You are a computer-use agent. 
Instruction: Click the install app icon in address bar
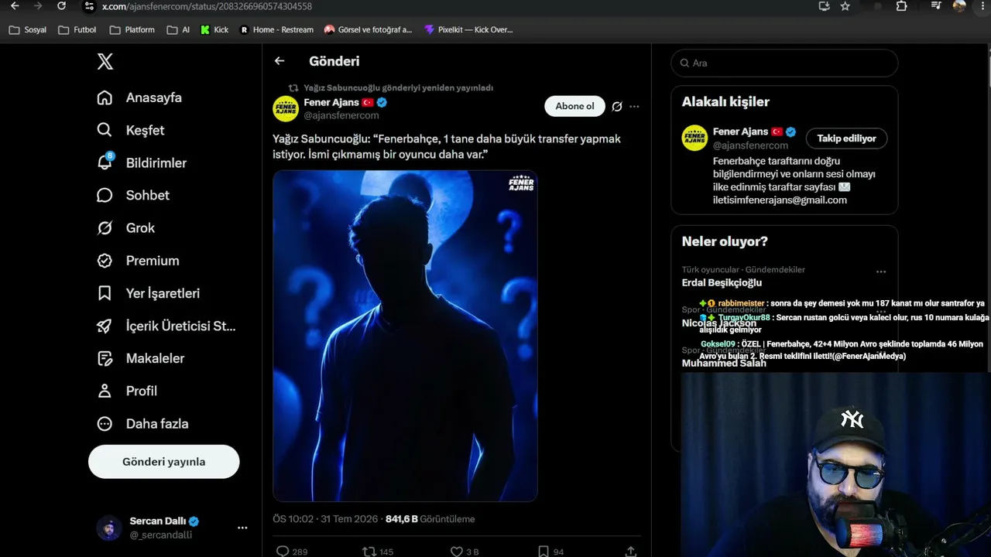point(824,6)
